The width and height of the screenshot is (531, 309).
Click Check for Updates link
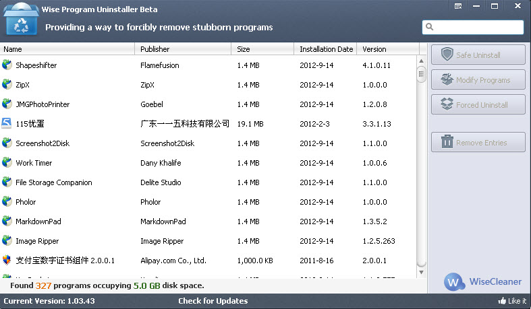click(213, 301)
